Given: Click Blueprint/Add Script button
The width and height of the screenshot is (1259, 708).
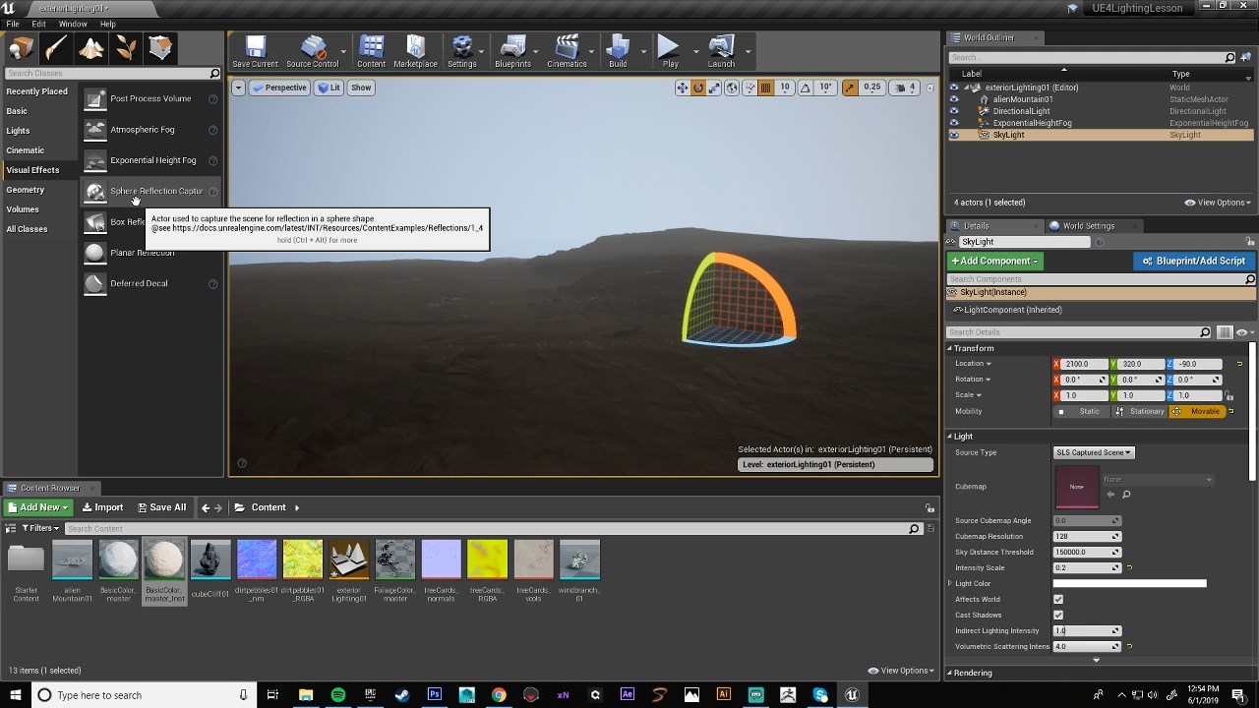Looking at the screenshot, I should pyautogui.click(x=1193, y=261).
